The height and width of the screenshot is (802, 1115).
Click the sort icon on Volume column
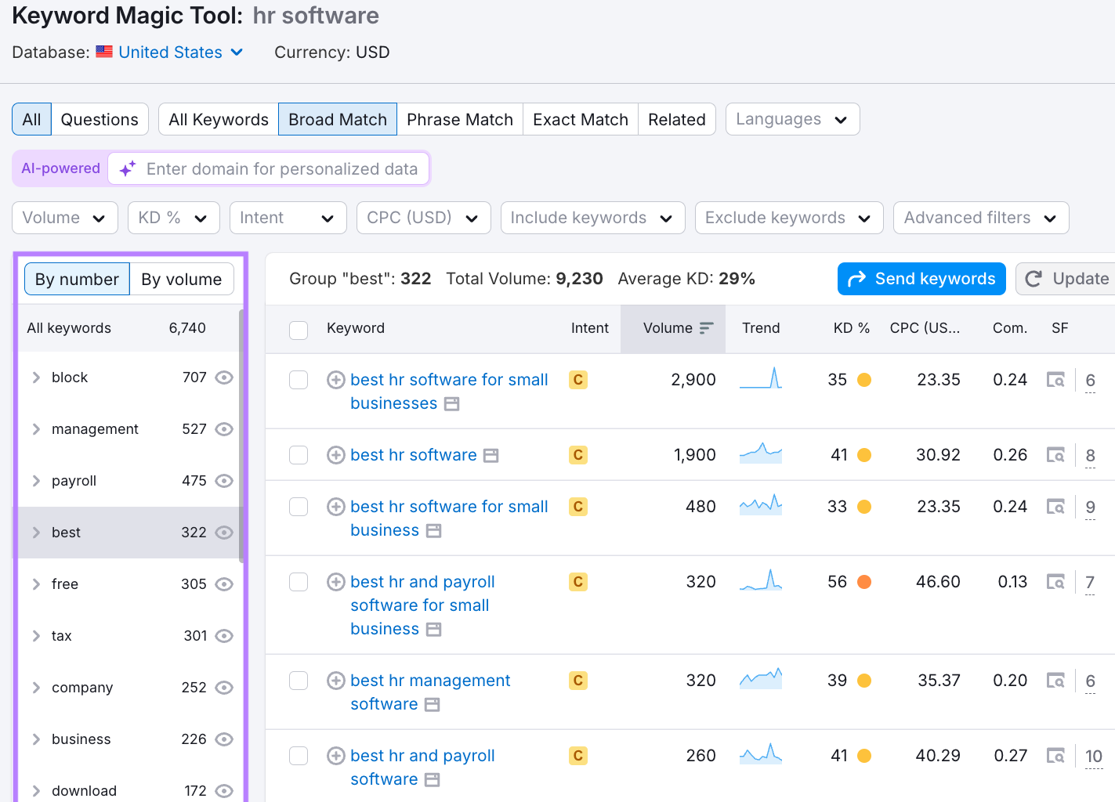click(x=708, y=328)
